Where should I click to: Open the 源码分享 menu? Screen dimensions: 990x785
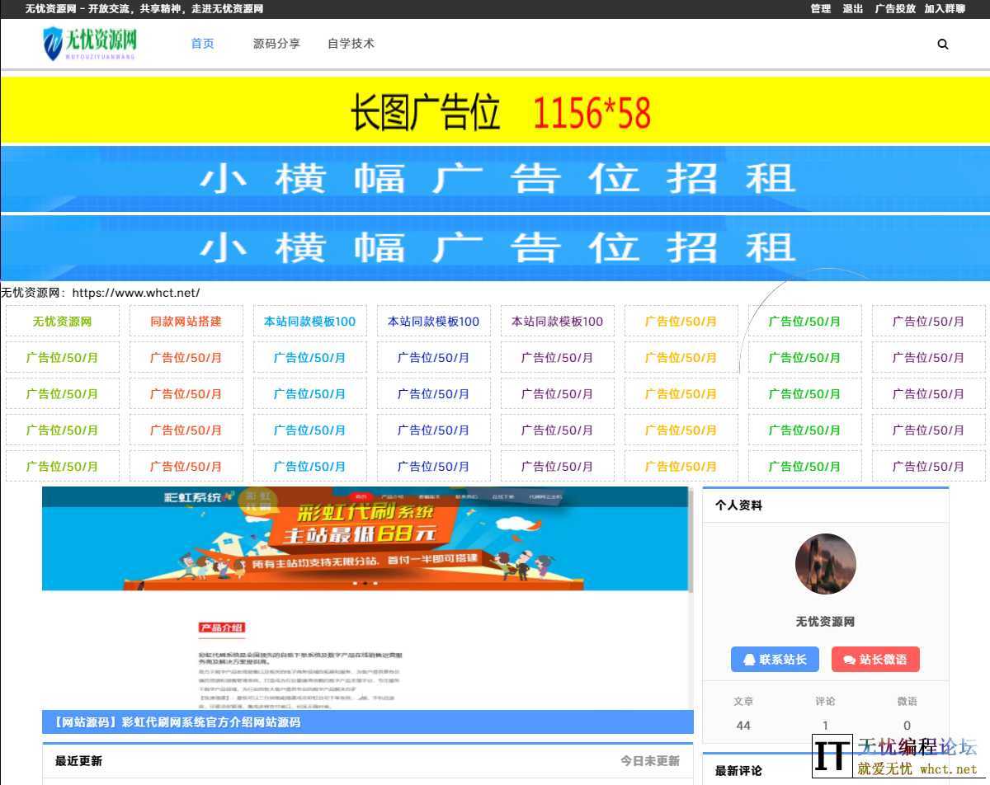point(276,44)
